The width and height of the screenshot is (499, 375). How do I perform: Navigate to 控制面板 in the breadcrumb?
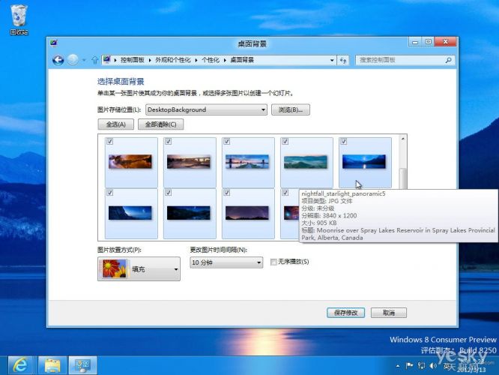click(133, 59)
